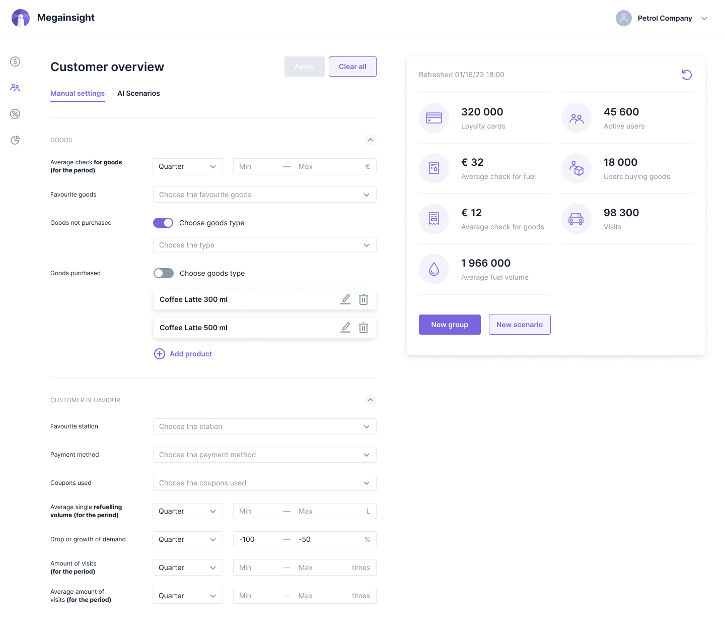The width and height of the screenshot is (725, 624).
Task: Switch to the AI Scenarios tab
Action: [138, 93]
